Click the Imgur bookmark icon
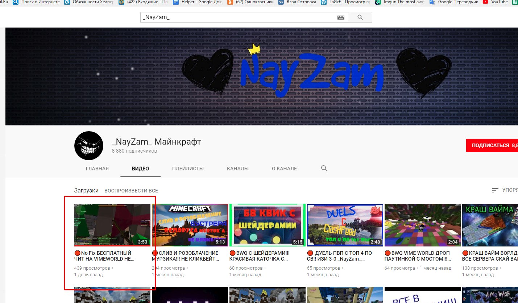This screenshot has width=518, height=303. coord(378,2)
